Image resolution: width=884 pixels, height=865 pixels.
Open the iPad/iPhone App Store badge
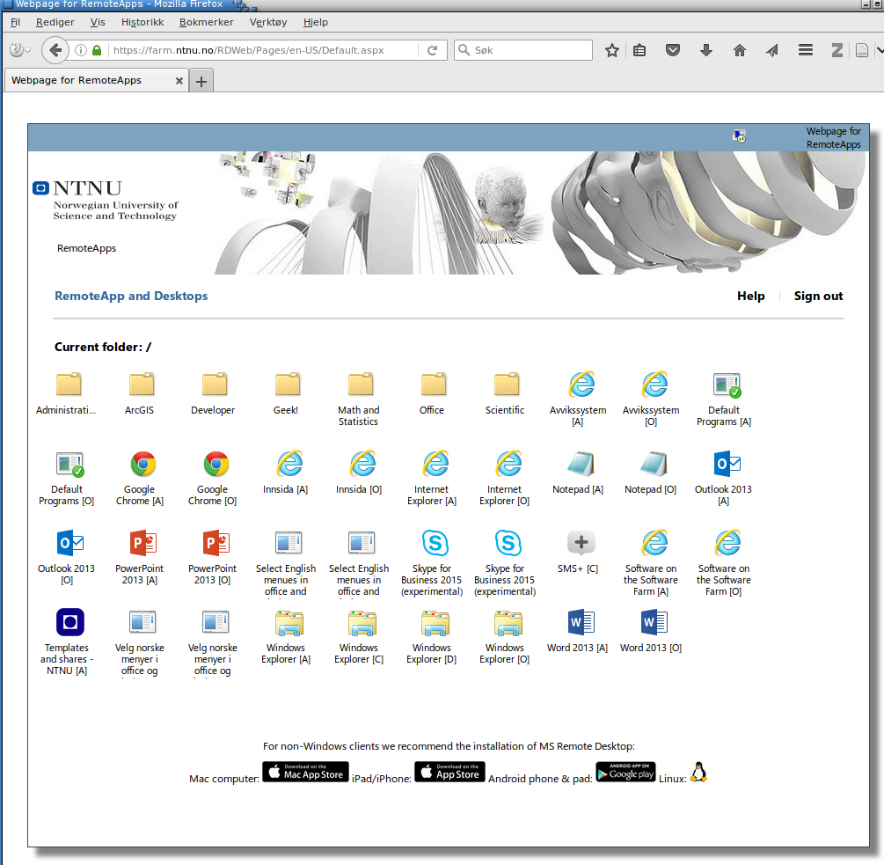point(449,772)
